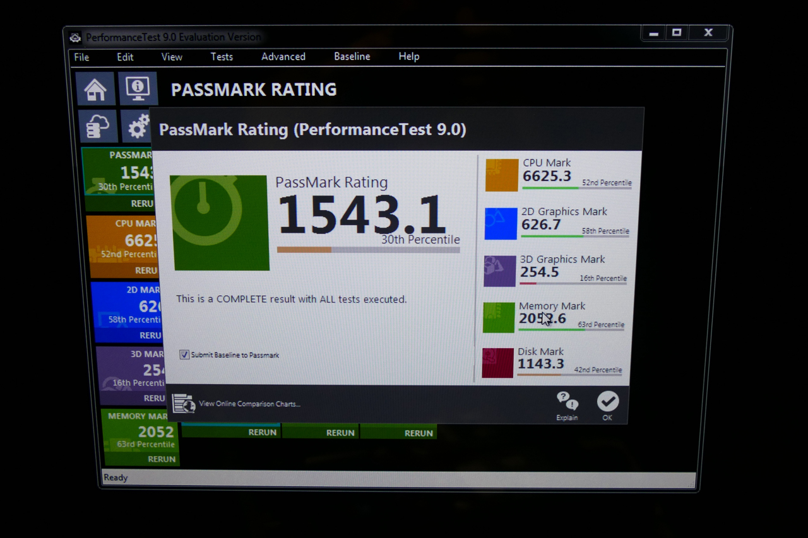Rerun the PassMark rating test tile
The image size is (808, 538).
tap(141, 204)
